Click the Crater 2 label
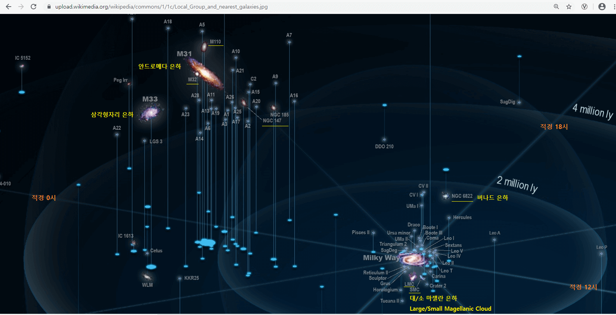This screenshot has width=616, height=315. 438,286
